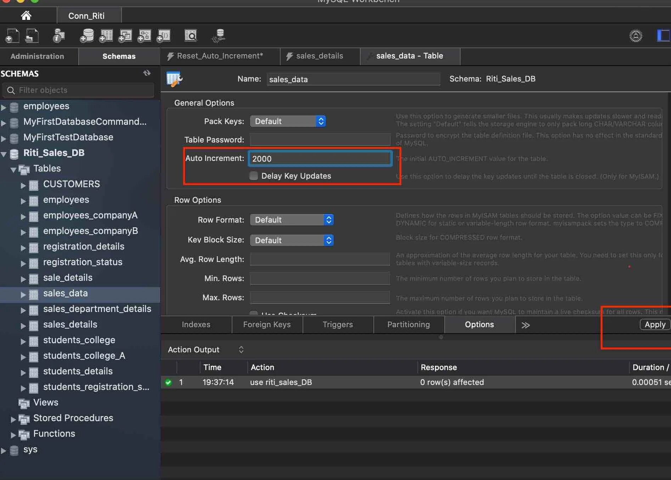Create a new SQL tab from toolbar

pyautogui.click(x=12, y=35)
